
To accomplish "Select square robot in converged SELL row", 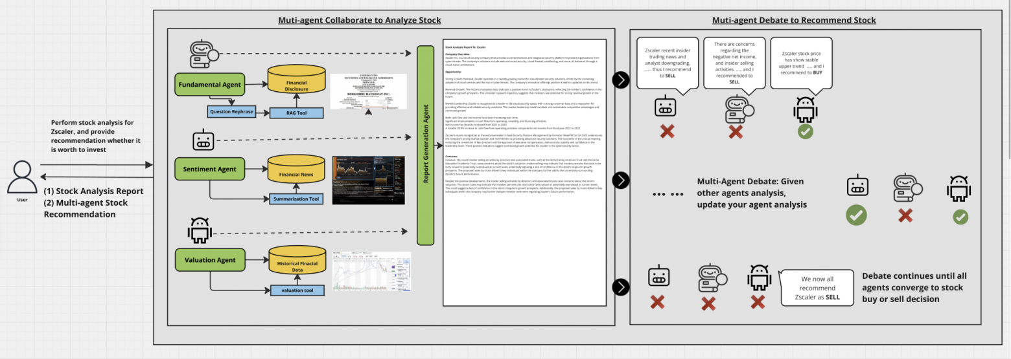I will pyautogui.click(x=659, y=276).
